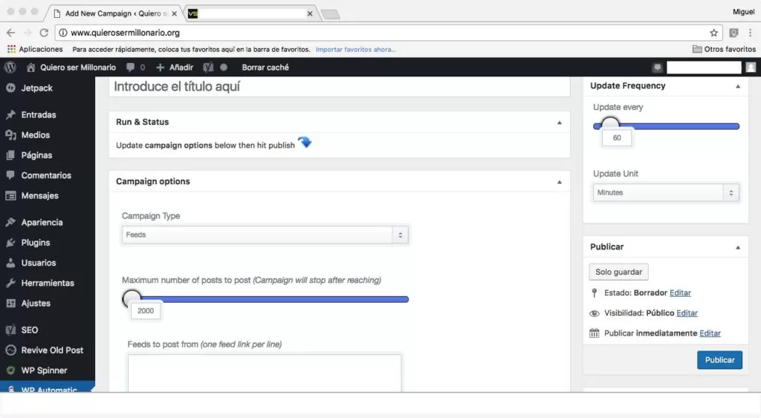
Task: Click the browser extension icon beside the star
Action: pyautogui.click(x=734, y=33)
